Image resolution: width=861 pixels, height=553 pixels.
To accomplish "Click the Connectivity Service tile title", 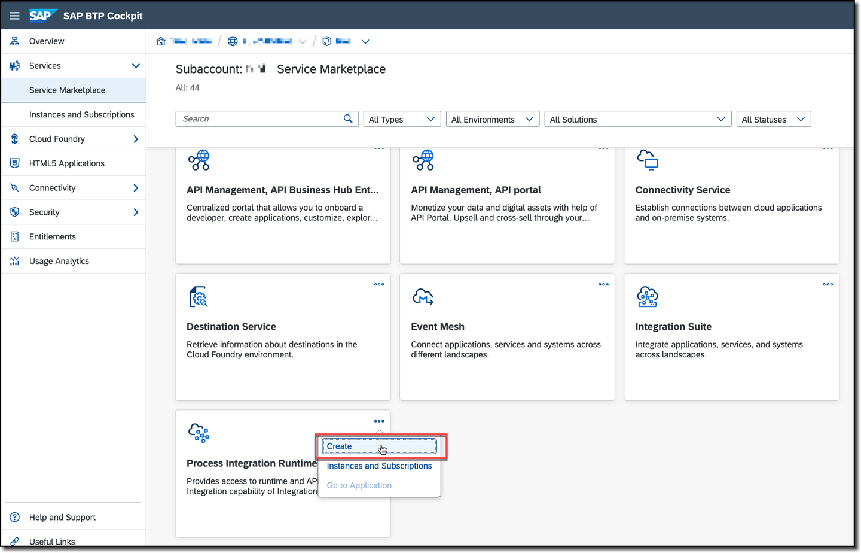I will [683, 190].
